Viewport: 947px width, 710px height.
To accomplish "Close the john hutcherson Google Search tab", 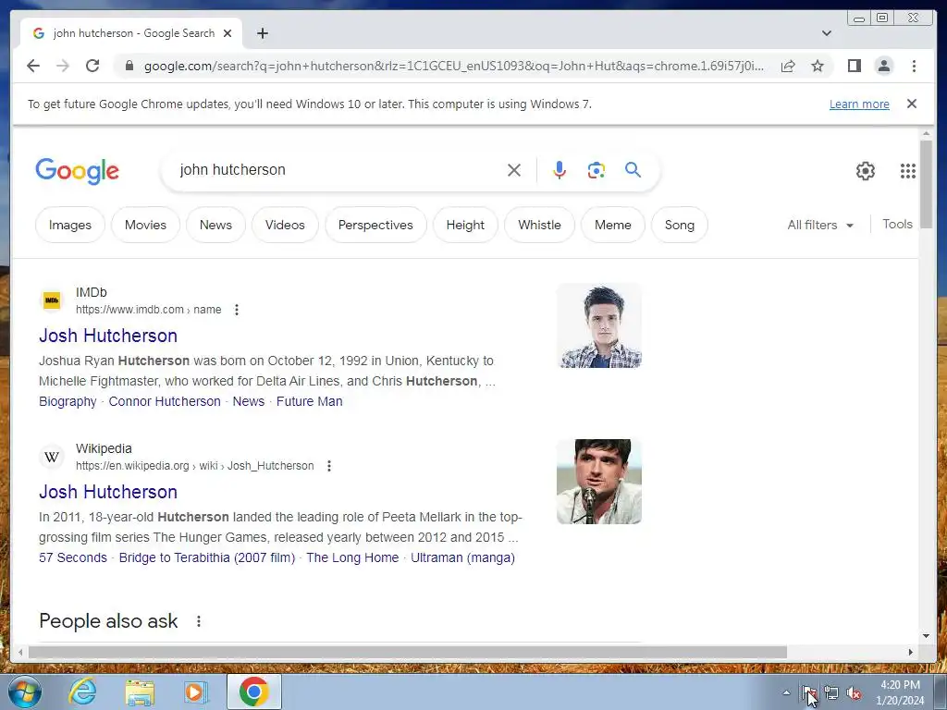I will coord(228,33).
